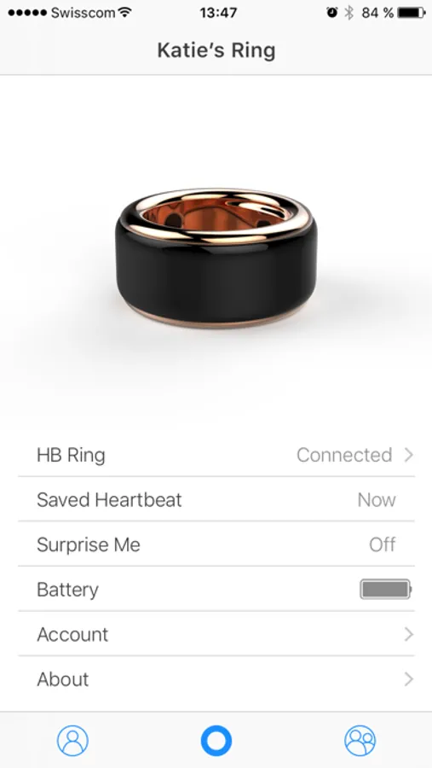Tap the Katie's Ring title
432x768 pixels.
pyautogui.click(x=216, y=50)
